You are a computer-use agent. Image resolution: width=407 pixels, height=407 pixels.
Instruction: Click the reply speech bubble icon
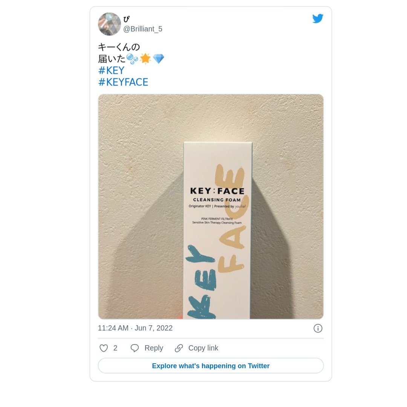point(135,348)
